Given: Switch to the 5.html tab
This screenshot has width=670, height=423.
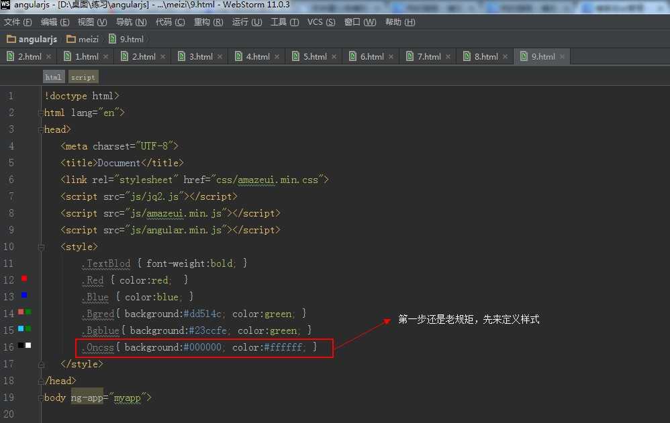Looking at the screenshot, I should tap(314, 56).
